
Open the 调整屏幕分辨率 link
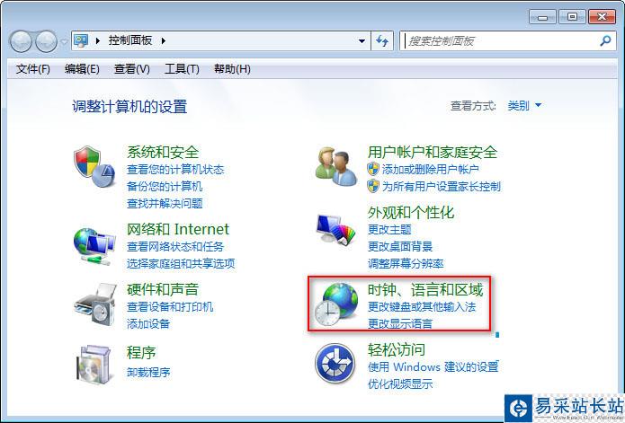tap(406, 263)
